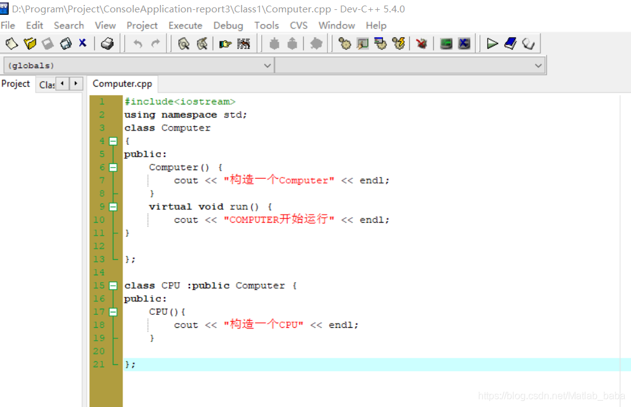The height and width of the screenshot is (407, 631).
Task: Click the "构造一个Computer" string literal
Action: [x=279, y=180]
